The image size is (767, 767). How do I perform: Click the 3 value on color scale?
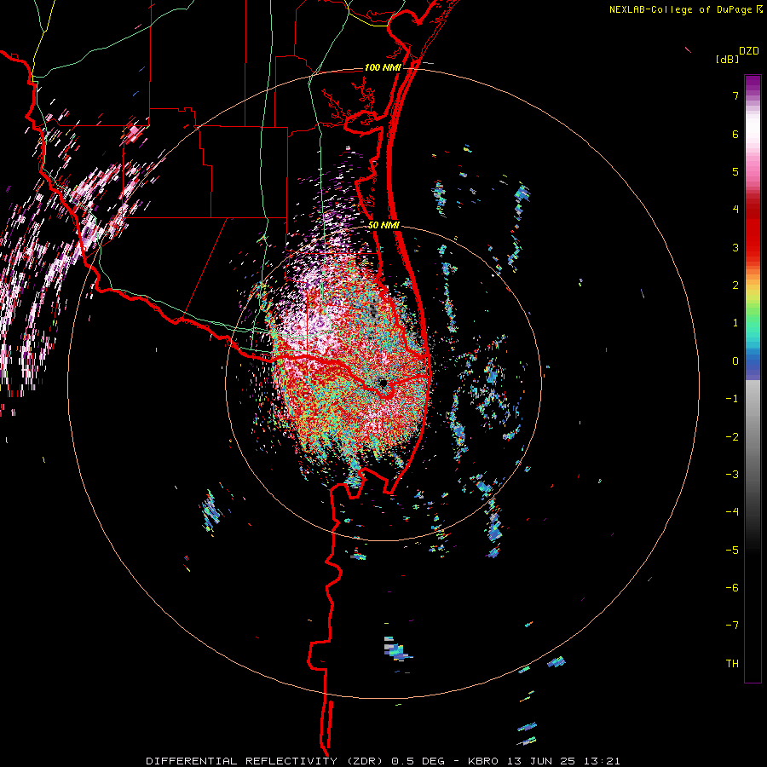click(x=735, y=247)
